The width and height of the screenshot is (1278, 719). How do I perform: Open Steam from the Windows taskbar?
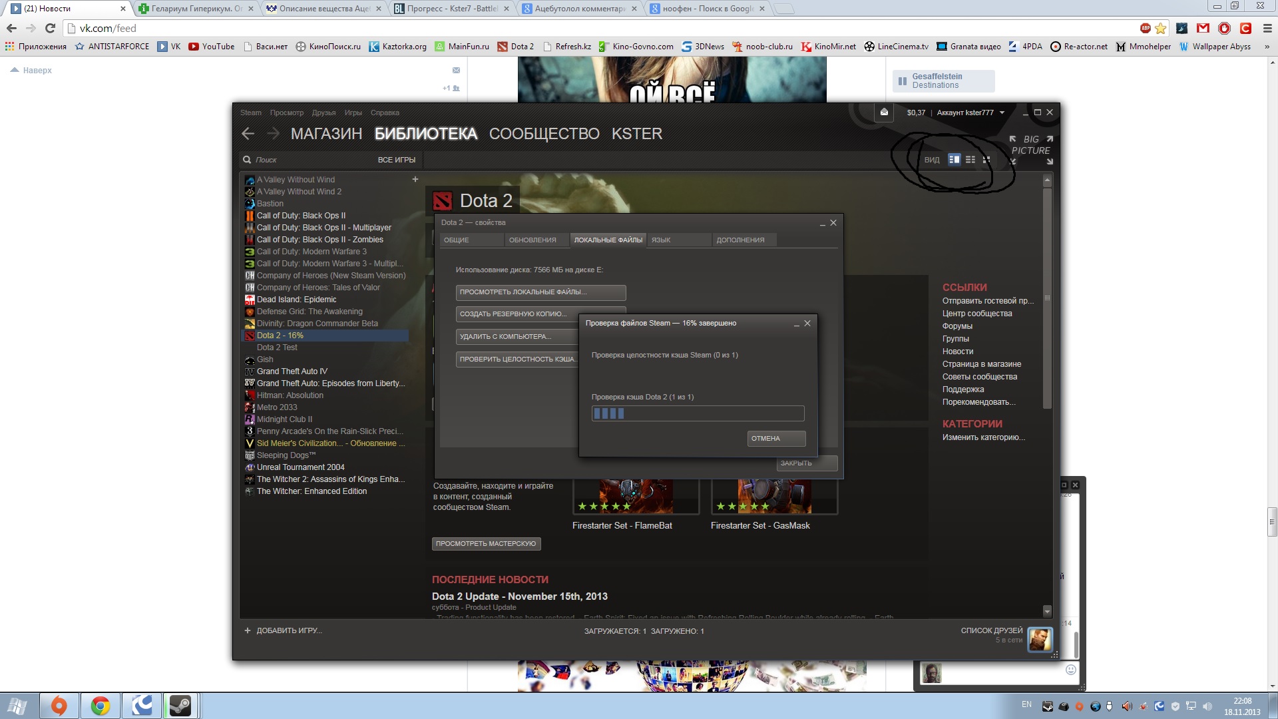[x=180, y=705]
